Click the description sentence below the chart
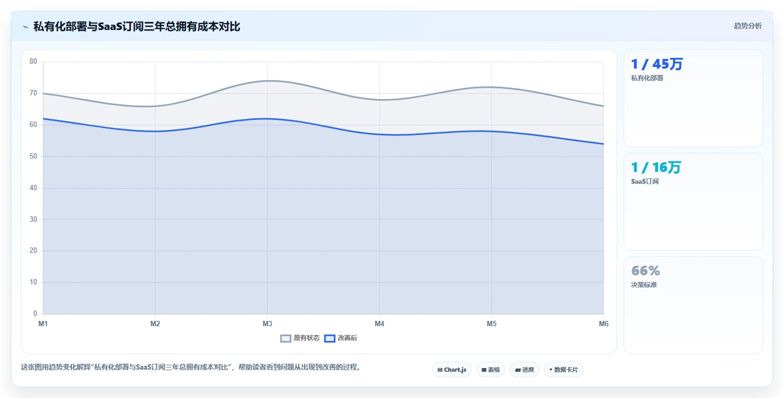Viewport: 784px width, 398px height. coord(191,367)
